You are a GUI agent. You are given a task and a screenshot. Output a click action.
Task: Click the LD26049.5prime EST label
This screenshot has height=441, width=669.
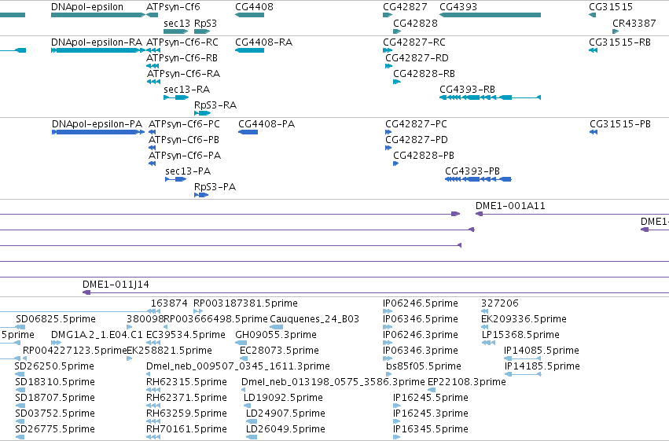(285, 429)
